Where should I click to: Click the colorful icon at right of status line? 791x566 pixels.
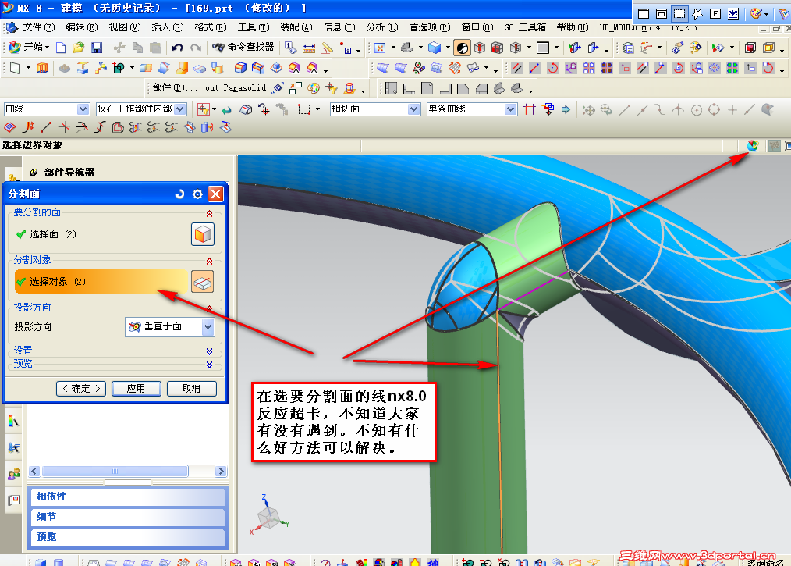point(753,146)
